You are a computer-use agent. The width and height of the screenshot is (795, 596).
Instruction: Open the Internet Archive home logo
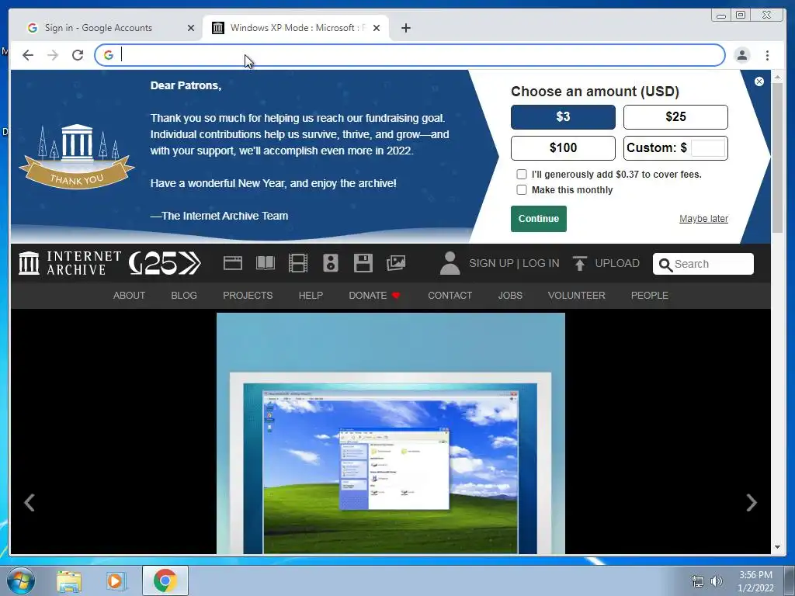pos(69,264)
